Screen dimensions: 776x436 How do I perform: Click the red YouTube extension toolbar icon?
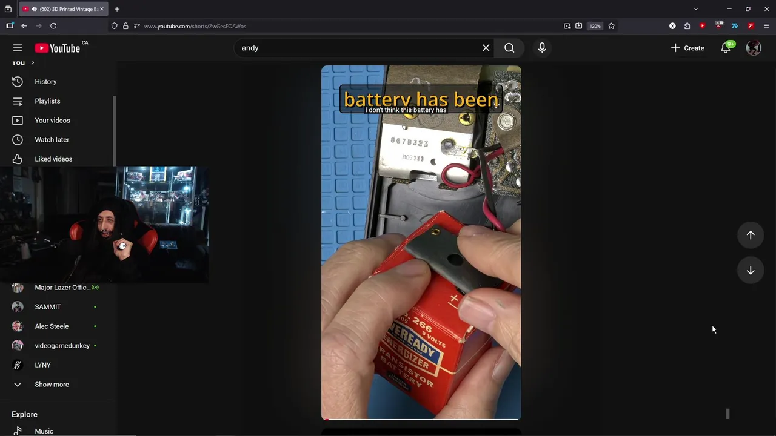(x=703, y=26)
